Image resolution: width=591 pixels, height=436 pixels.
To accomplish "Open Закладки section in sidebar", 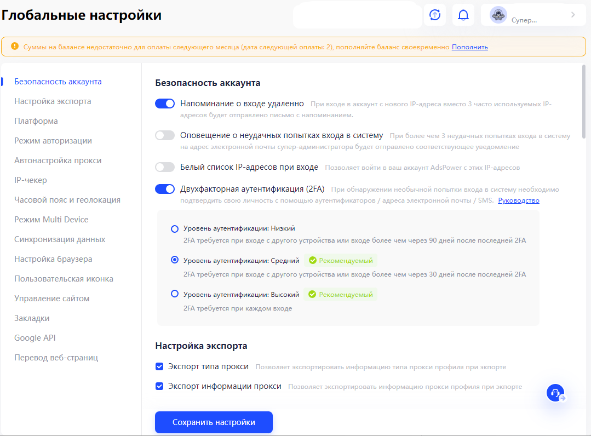I will 32,318.
